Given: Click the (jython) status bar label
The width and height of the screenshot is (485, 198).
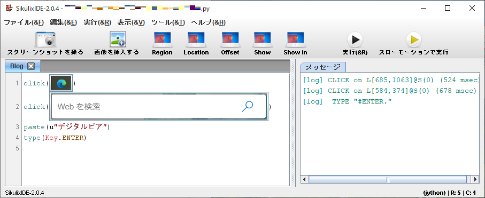Looking at the screenshot, I should (435, 193).
